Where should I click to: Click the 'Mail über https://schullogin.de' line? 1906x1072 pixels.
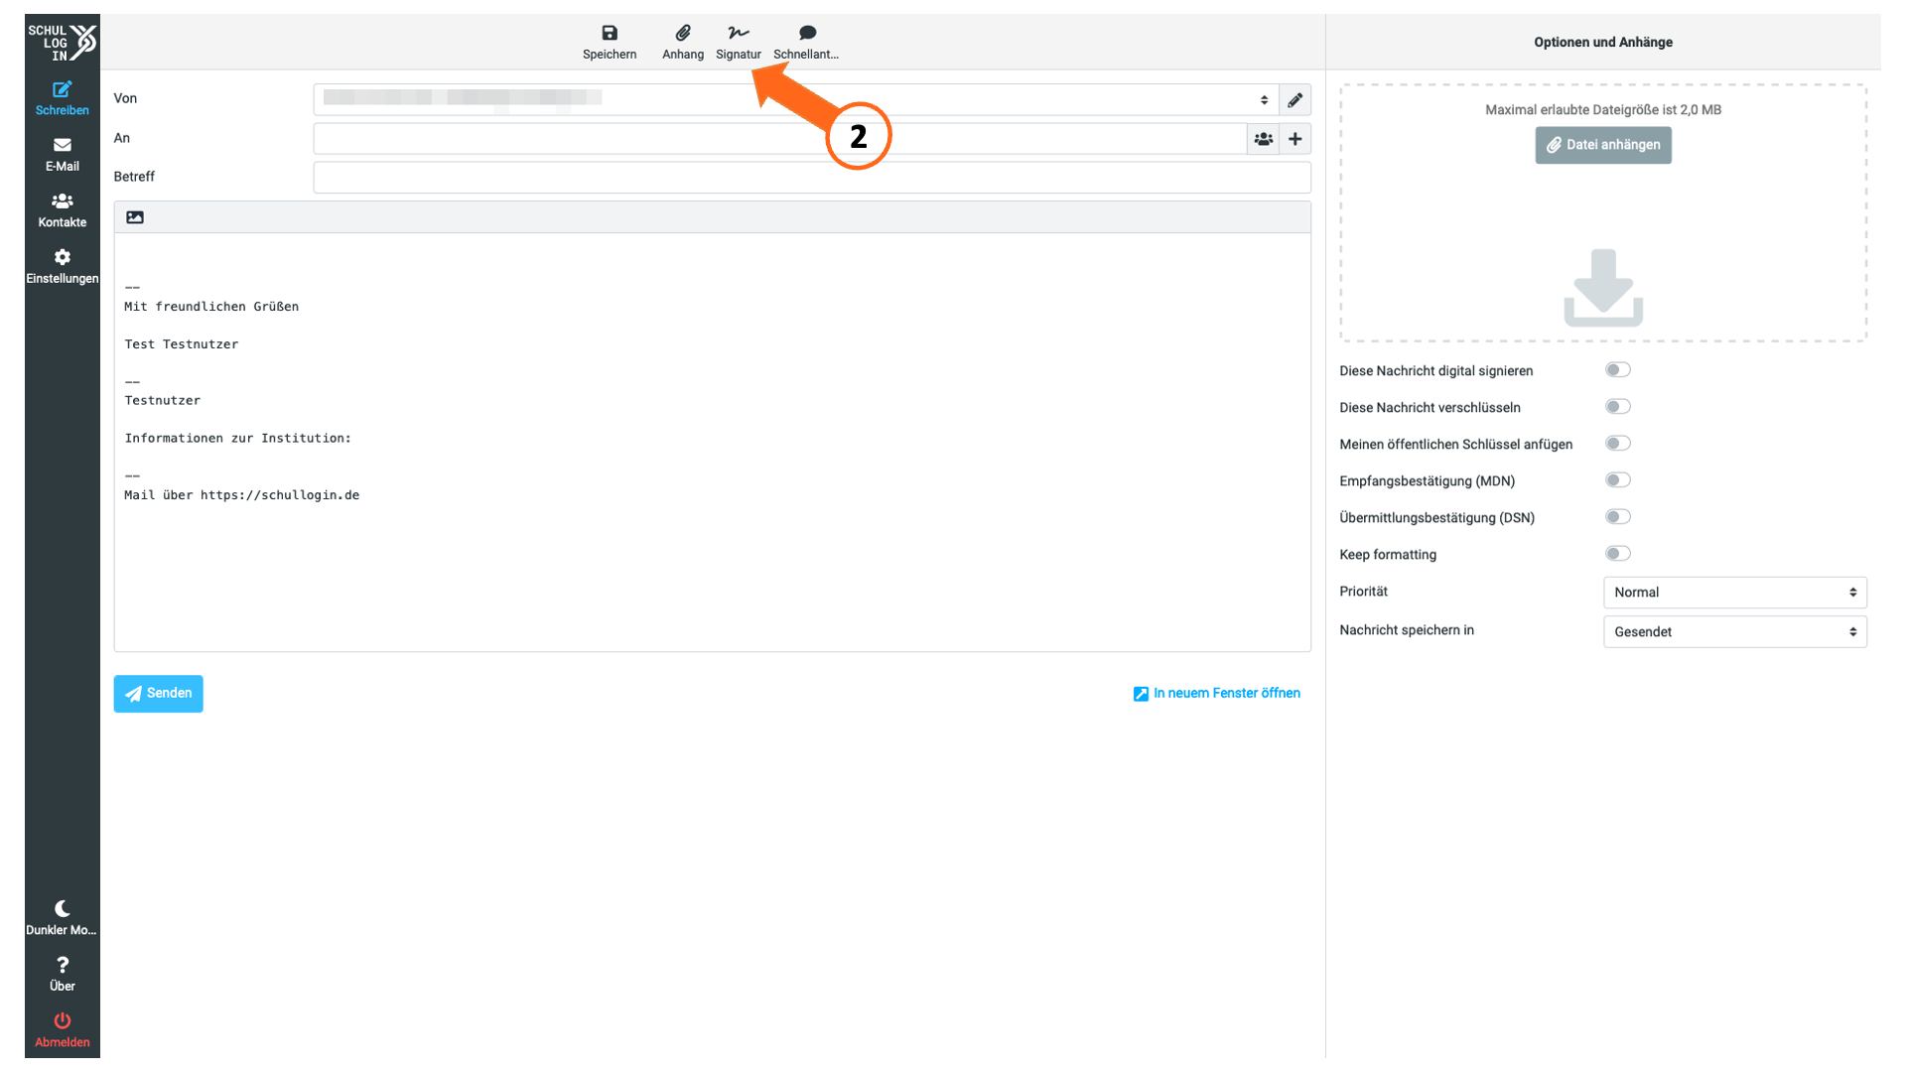pos(242,495)
